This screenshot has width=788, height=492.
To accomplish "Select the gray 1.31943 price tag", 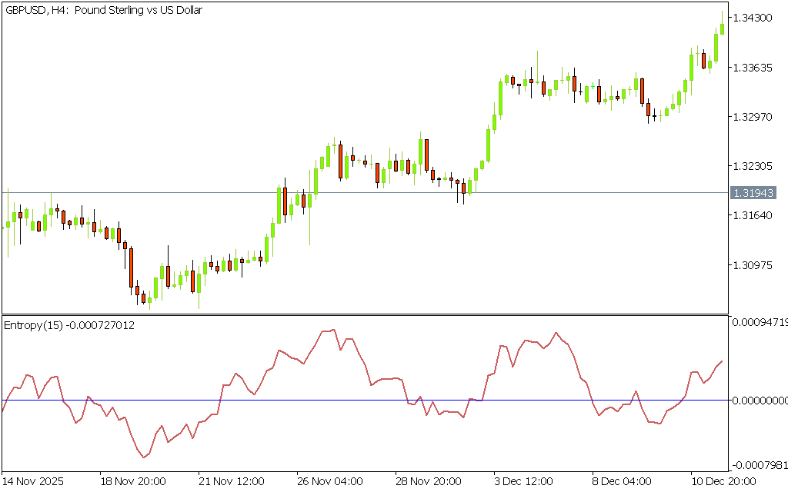I will pos(753,192).
